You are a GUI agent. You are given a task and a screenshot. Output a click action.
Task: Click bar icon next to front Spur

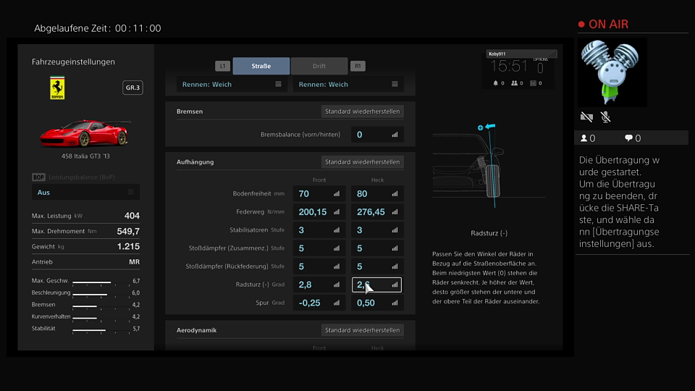pyautogui.click(x=337, y=303)
